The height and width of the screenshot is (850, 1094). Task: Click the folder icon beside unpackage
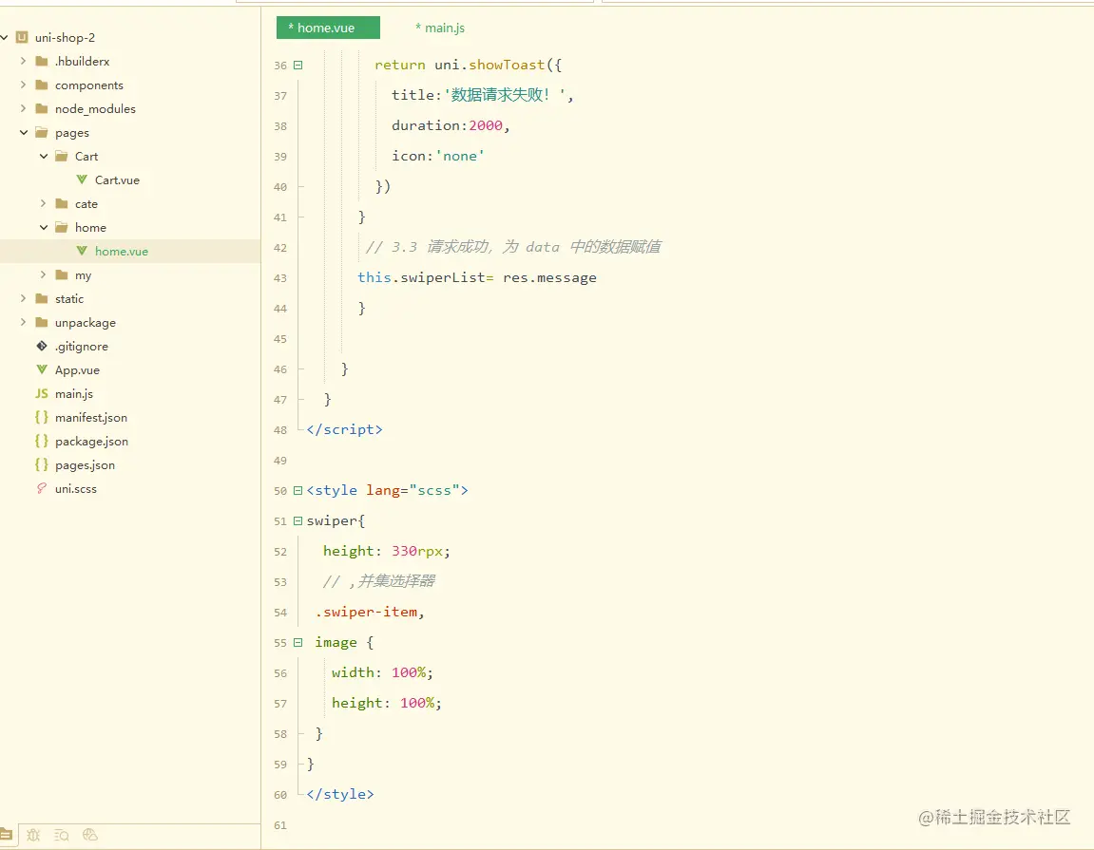[x=42, y=322]
